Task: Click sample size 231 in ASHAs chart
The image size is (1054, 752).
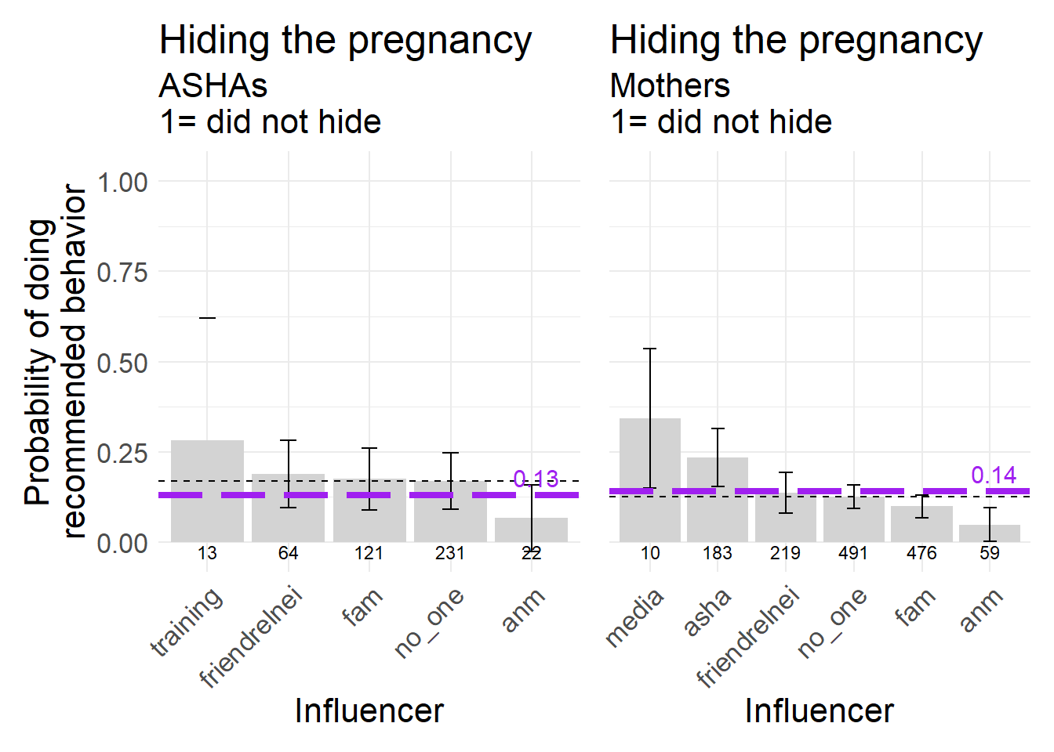Action: 450,553
